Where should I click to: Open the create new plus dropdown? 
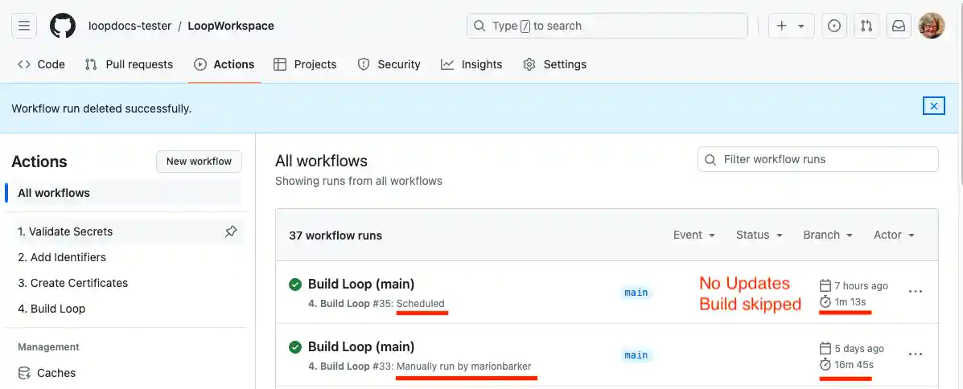point(791,26)
